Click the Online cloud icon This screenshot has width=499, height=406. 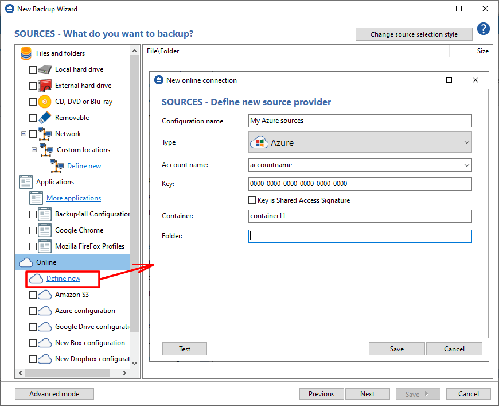pyautogui.click(x=26, y=262)
